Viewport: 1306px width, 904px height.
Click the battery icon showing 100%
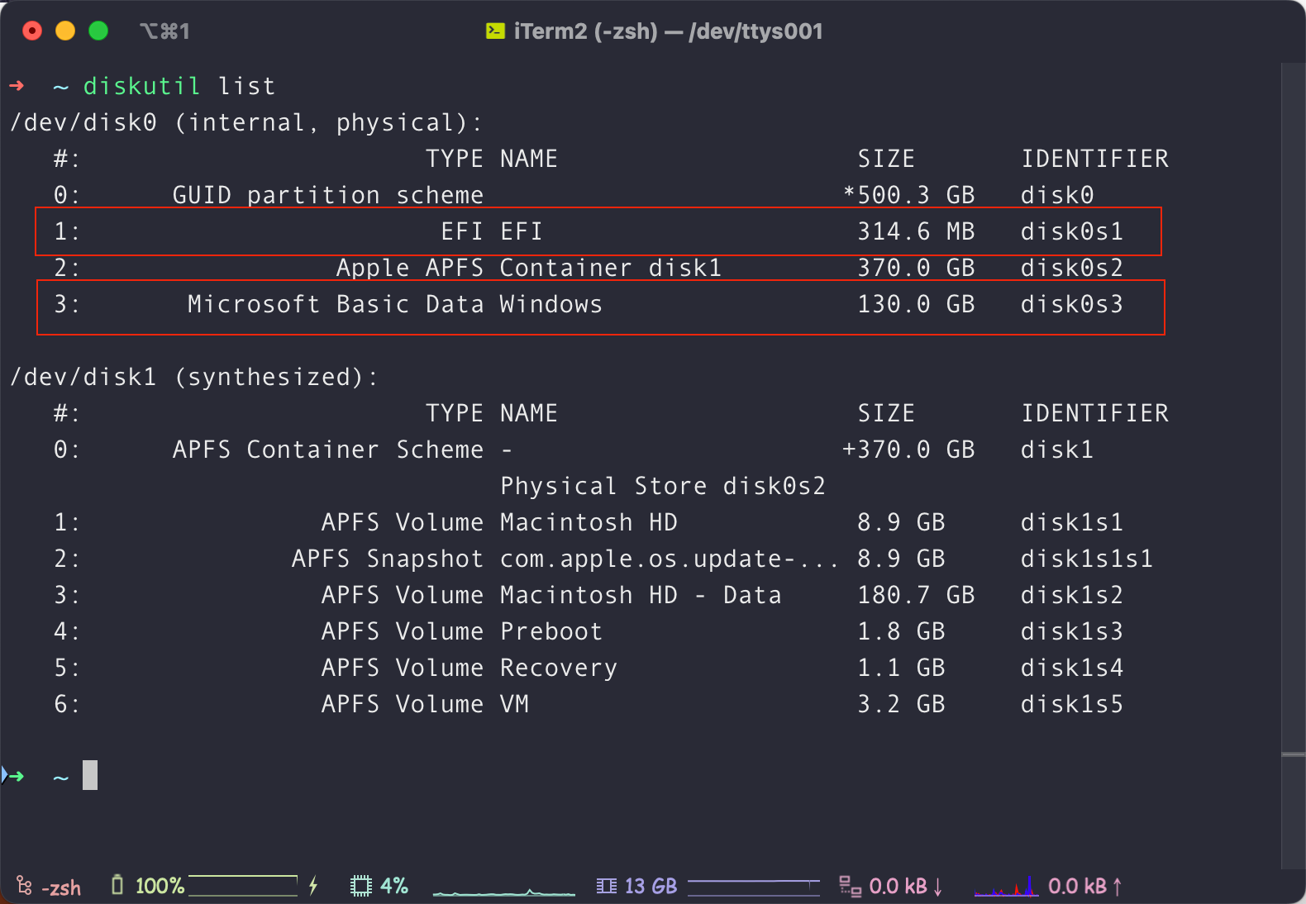point(117,886)
